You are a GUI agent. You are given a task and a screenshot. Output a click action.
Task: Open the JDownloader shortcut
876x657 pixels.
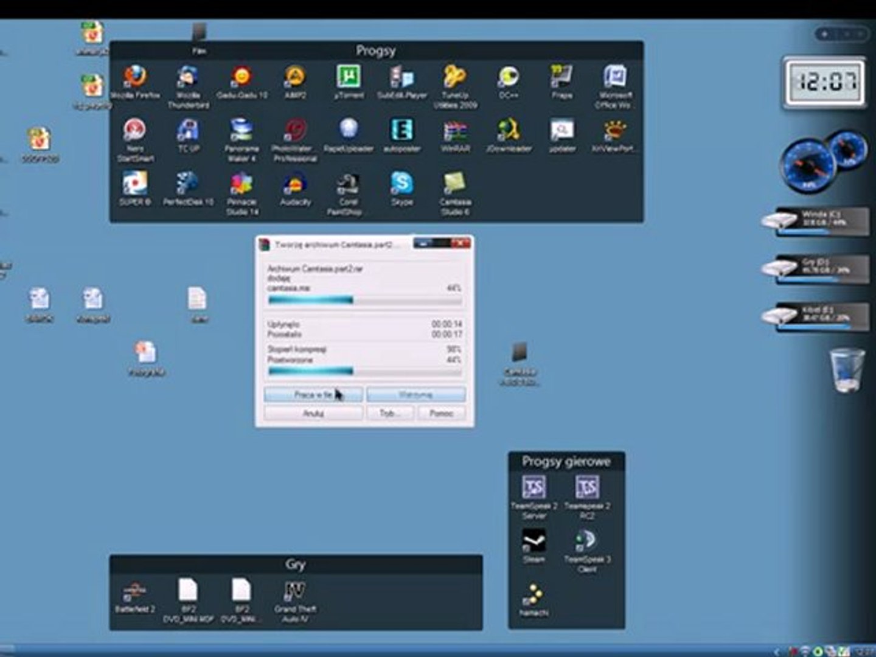(509, 136)
